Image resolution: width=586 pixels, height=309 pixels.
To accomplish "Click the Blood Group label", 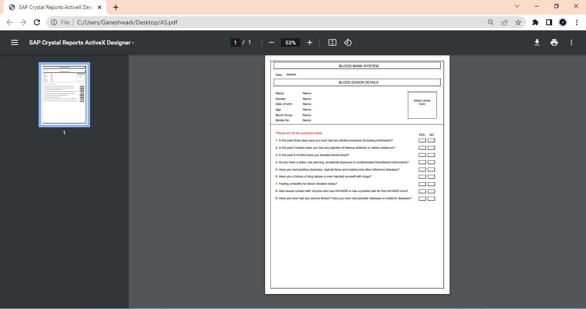I will coord(284,115).
